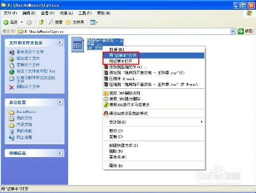Choose Open (打开) in context menu
This screenshot has width=256, height=193.
(154, 49)
